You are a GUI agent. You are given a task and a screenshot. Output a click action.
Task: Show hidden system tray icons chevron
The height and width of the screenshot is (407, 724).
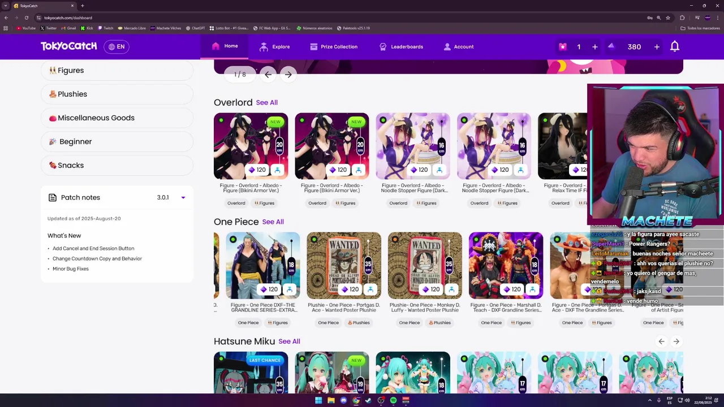click(650, 400)
